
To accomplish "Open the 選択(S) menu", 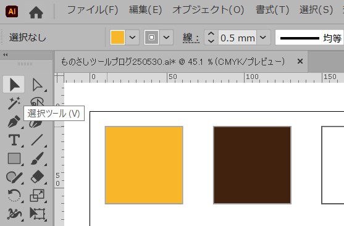I will coord(316,10).
